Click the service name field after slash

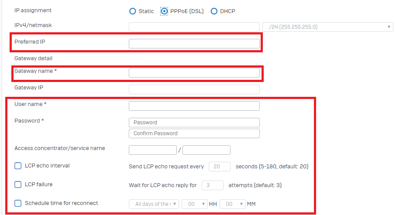206,150
